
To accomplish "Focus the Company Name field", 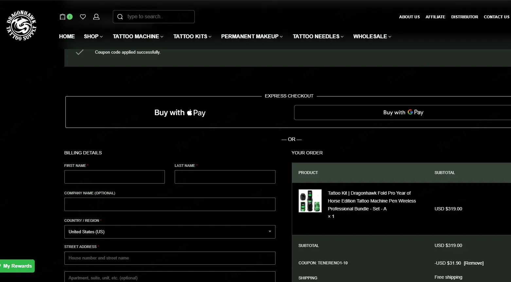I will point(170,204).
